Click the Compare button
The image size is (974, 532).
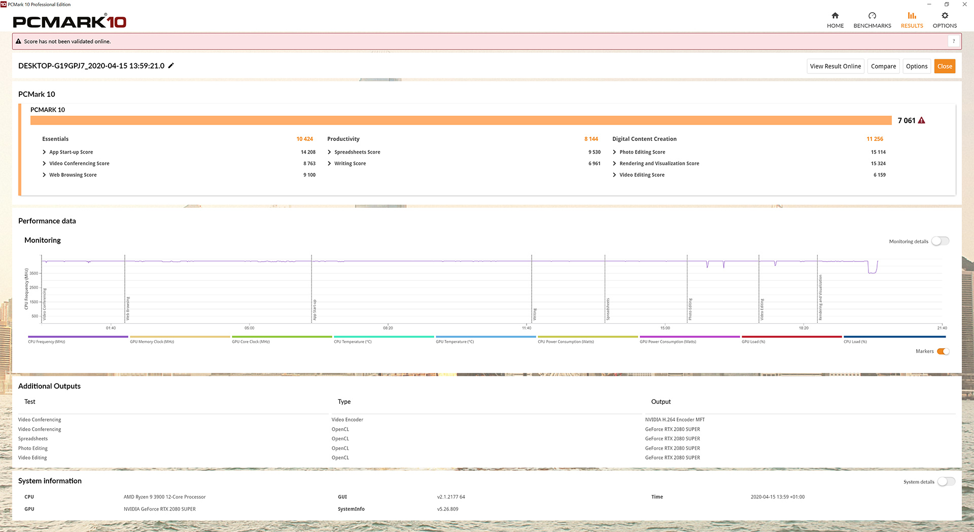click(883, 66)
